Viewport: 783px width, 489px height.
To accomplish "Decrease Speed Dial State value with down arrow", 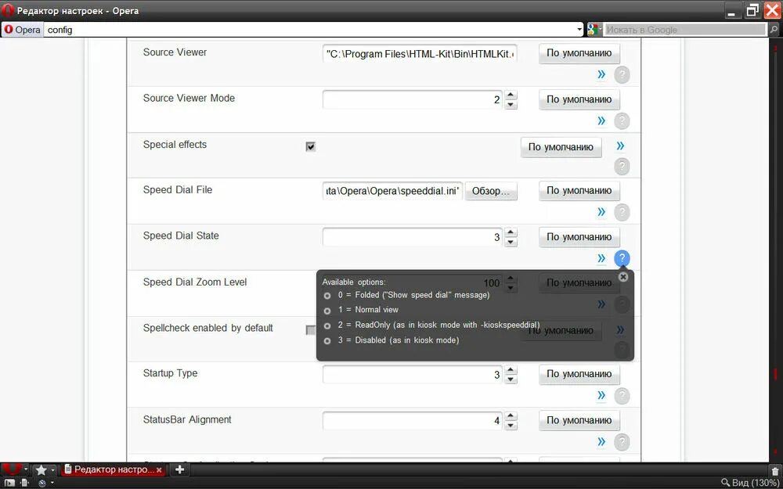I will pyautogui.click(x=511, y=242).
